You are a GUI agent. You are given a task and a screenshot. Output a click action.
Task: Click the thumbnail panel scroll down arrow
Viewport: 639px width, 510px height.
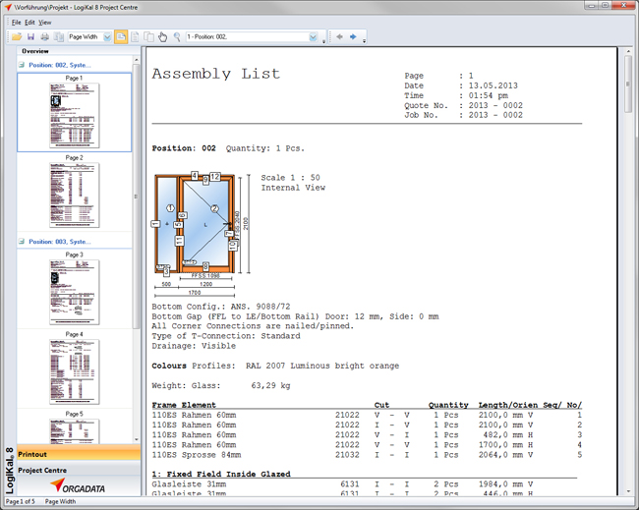(x=136, y=440)
